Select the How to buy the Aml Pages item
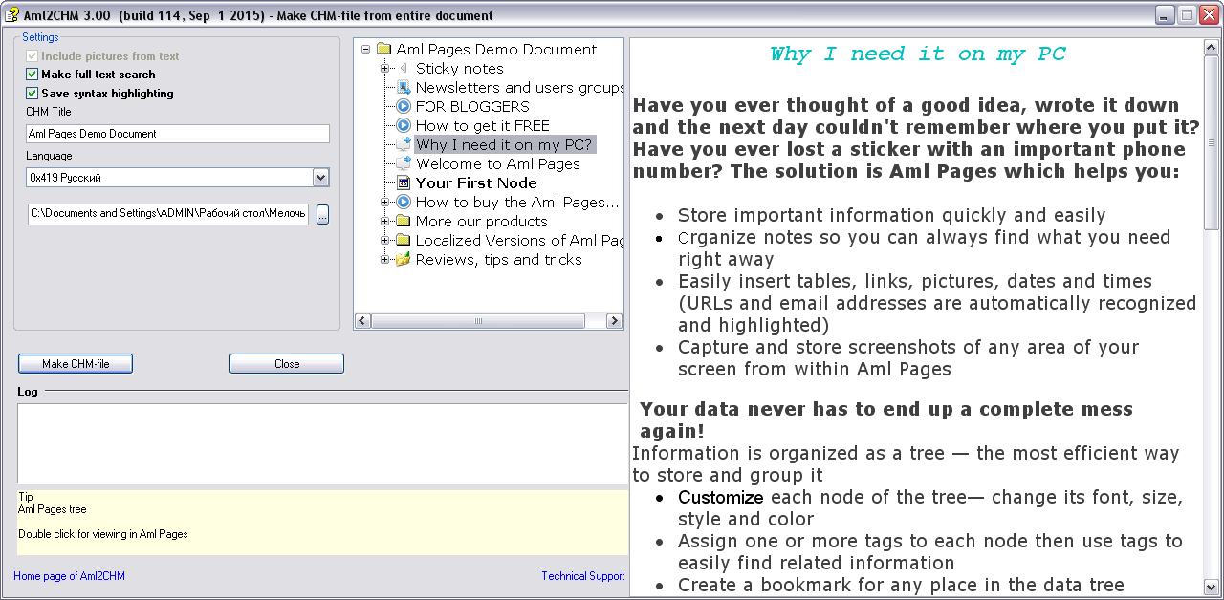 [517, 203]
